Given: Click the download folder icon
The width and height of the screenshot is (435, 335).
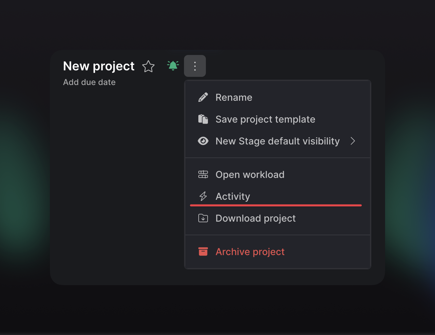Looking at the screenshot, I should [x=203, y=218].
